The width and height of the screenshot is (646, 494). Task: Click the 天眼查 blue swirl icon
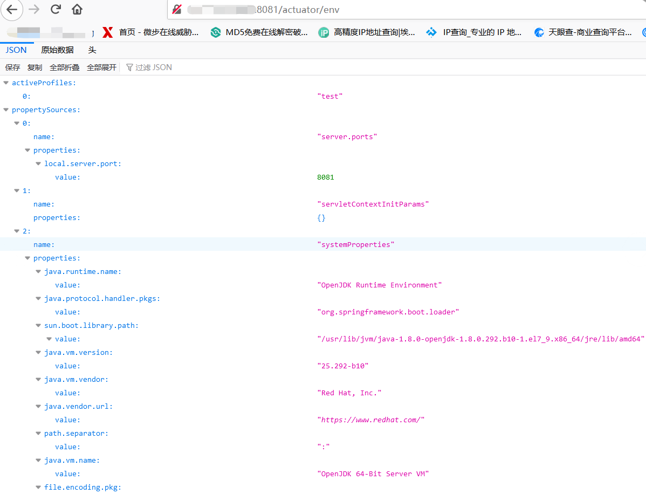(x=539, y=32)
